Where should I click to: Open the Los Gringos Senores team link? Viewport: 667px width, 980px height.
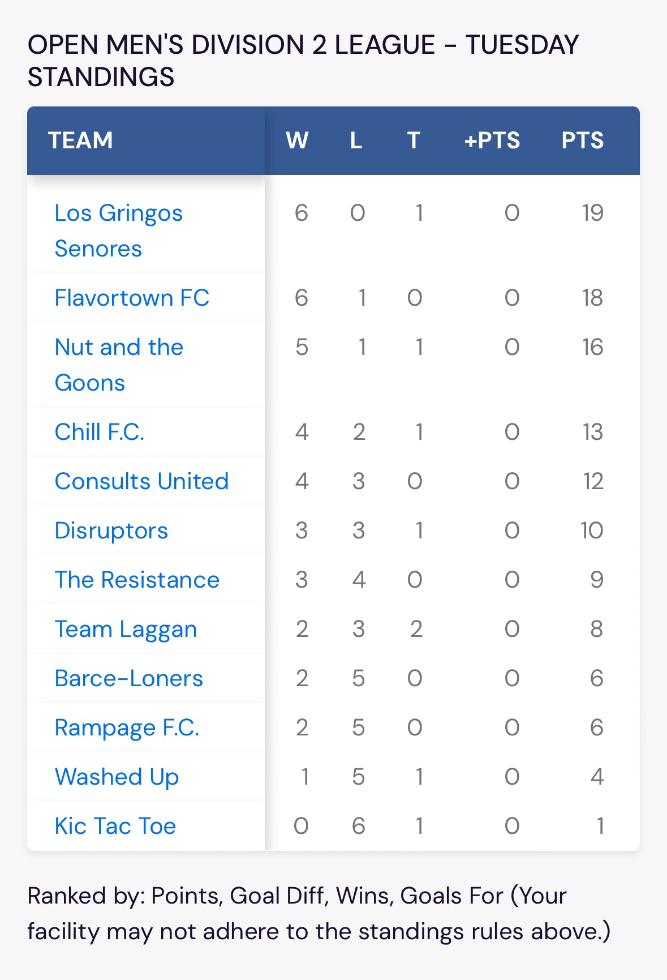point(119,230)
